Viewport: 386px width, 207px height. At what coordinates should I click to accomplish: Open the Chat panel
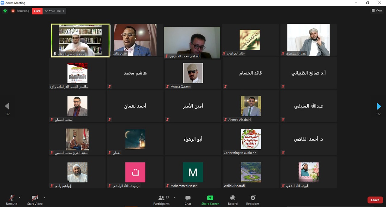point(188,198)
